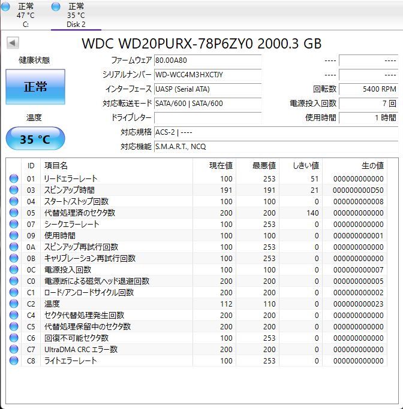Select the シークエラーレート attribute name
Screen dimensions: 403x409
pos(71,224)
